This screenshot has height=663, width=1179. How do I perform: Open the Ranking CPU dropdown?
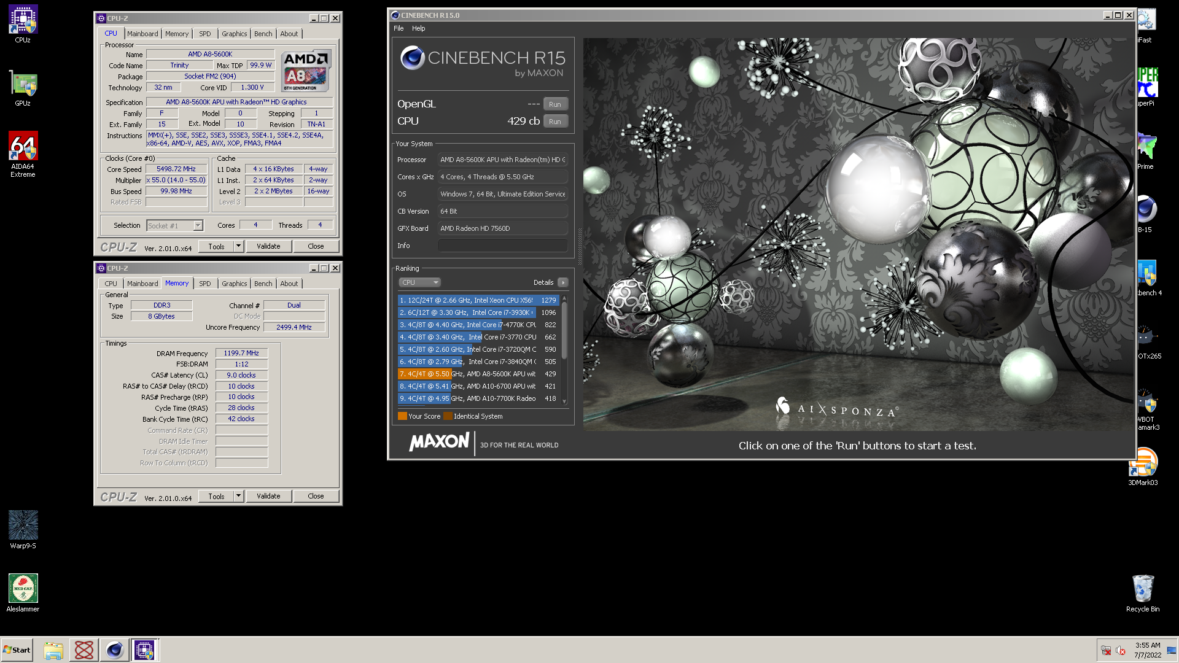pyautogui.click(x=420, y=282)
